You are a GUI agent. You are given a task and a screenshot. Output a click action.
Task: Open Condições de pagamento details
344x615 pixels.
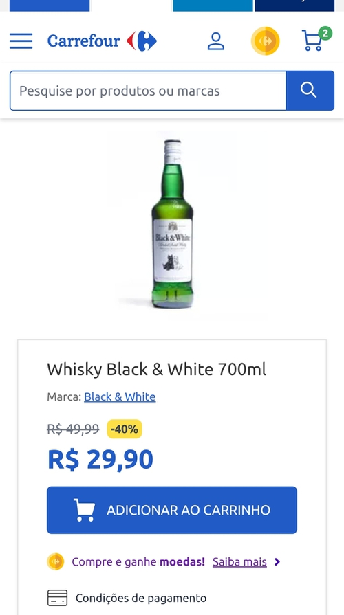tap(141, 598)
